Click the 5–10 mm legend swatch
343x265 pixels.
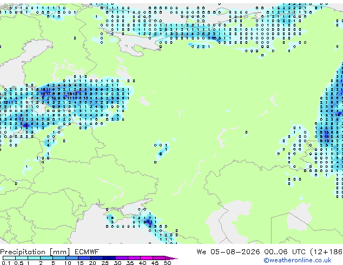(x=59, y=258)
